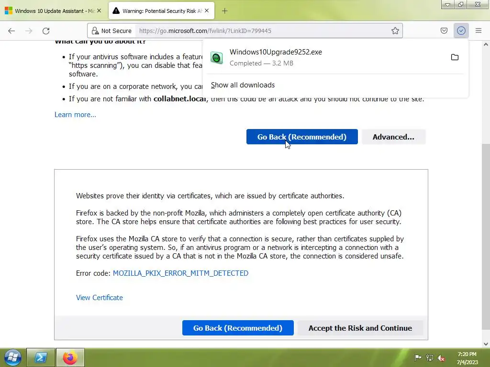Click the network tray icon
This screenshot has height=367, width=490.
[x=430, y=357]
